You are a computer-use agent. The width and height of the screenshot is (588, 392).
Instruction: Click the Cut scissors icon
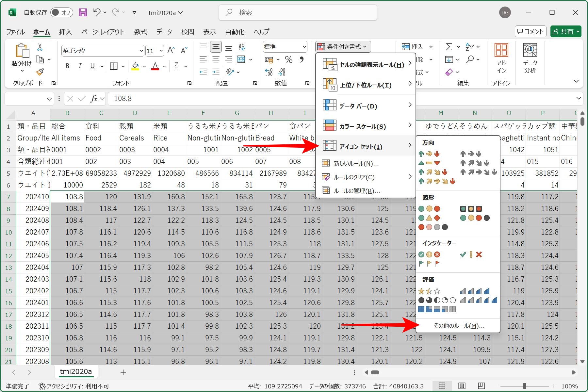[40, 47]
